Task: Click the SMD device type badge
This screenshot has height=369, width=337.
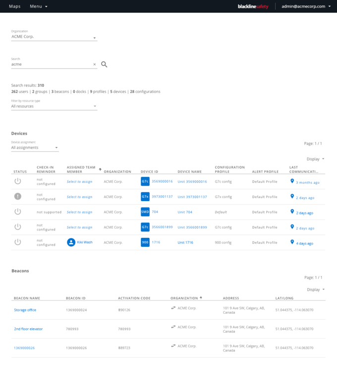Action: coord(145,212)
